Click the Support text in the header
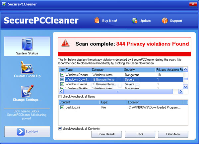Screen dimensions: 199x144 point(176,21)
